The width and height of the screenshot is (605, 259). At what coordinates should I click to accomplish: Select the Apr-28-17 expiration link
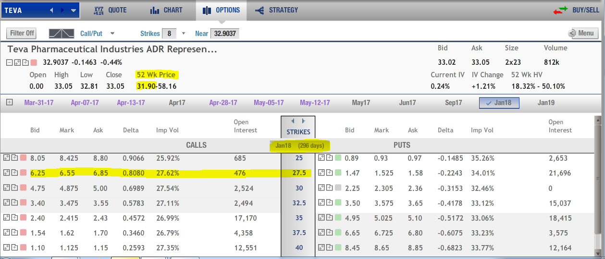click(x=223, y=103)
